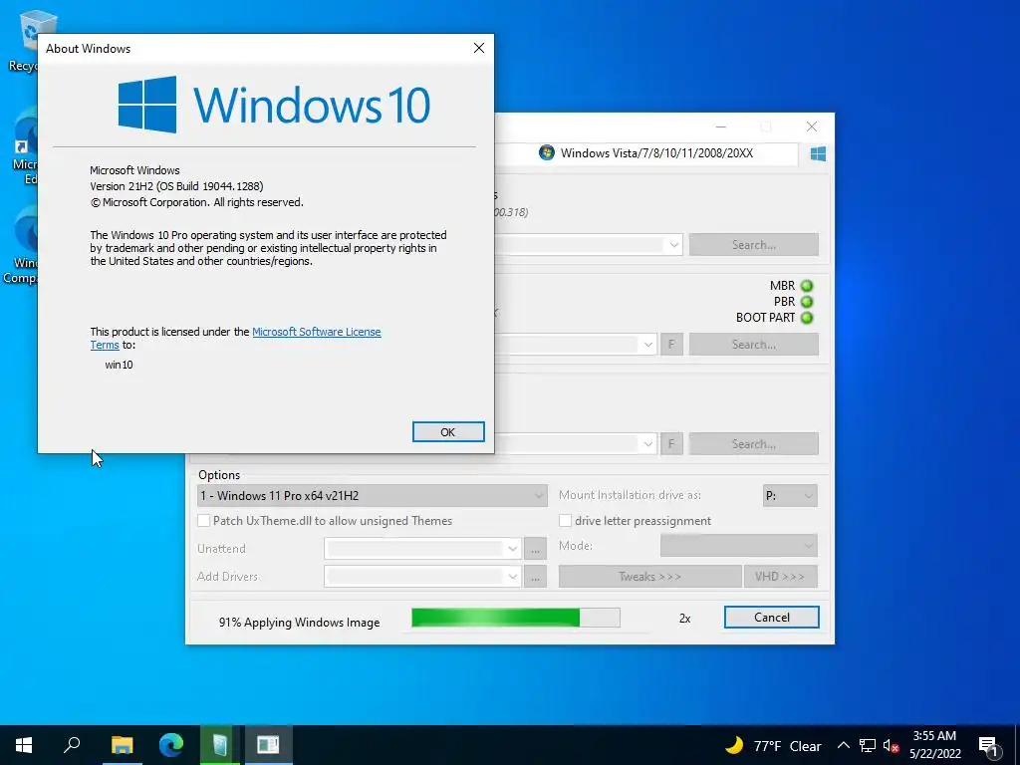
Task: Click the VHD >>> button
Action: pyautogui.click(x=780, y=577)
